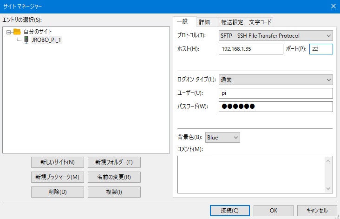The image size is (340, 219).
Task: Open the 詳細 tab
Action: point(207,22)
